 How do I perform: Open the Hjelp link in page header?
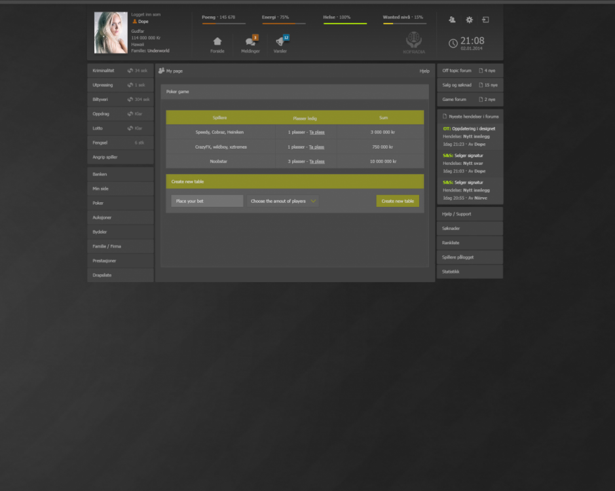(424, 71)
